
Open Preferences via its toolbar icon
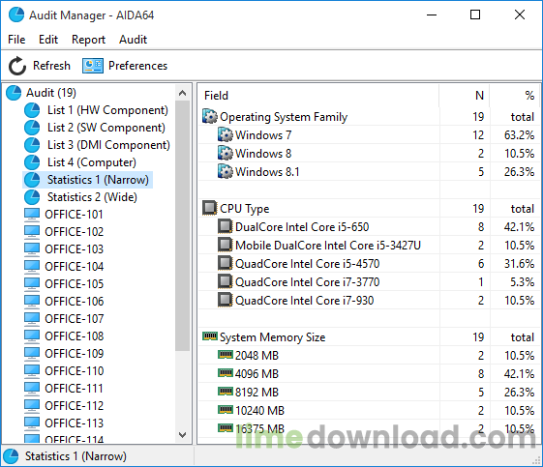point(93,66)
